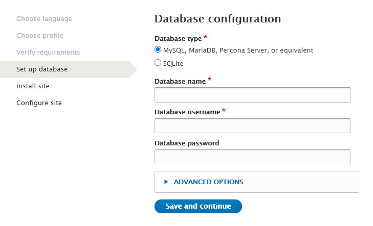
Task: Click the Database name label text
Action: point(180,82)
